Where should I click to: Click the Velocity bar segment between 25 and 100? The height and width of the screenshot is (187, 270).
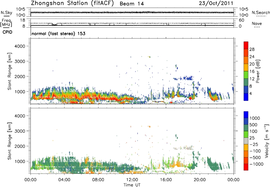246,134
